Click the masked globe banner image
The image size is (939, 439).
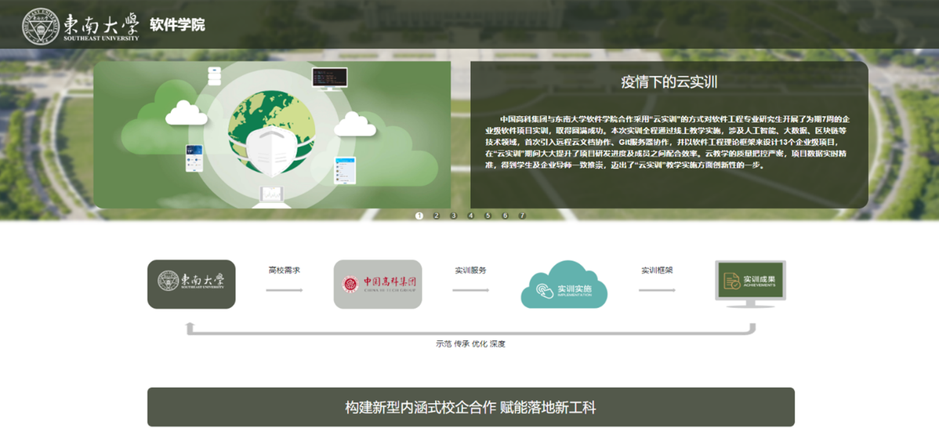(272, 135)
